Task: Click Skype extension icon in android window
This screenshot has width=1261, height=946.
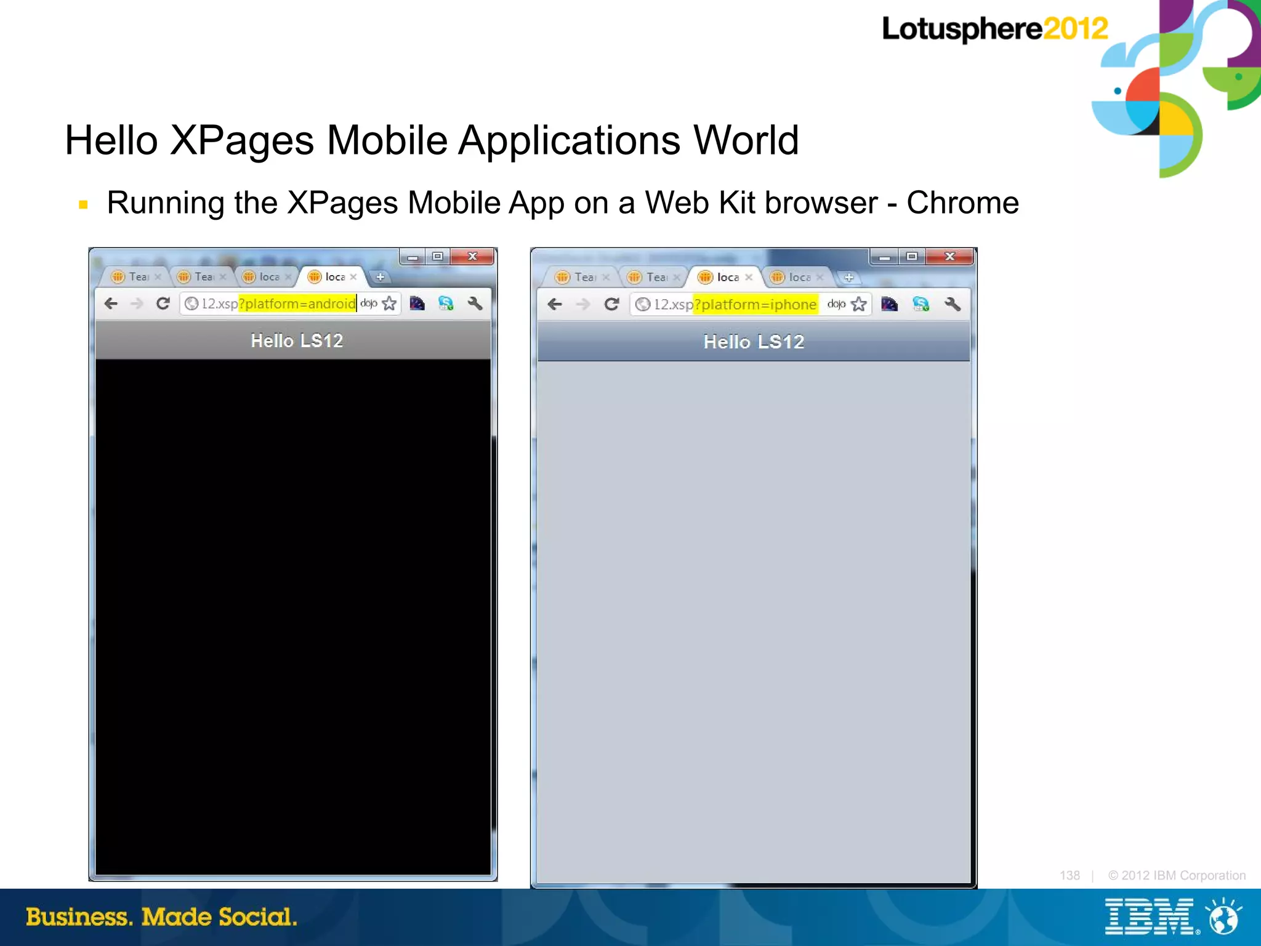Action: tap(446, 303)
